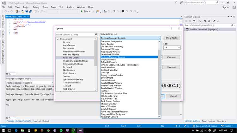The height and width of the screenshot is (133, 237).
Task: Click the feedback icon beside Quick Launch
Action: pyautogui.click(x=181, y=3)
